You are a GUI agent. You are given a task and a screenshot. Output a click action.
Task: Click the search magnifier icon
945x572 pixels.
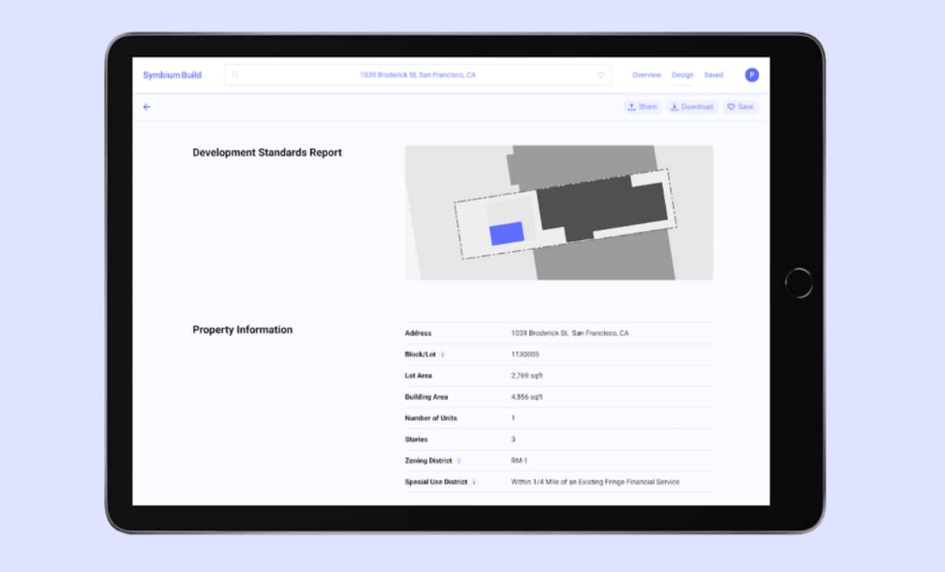pos(235,75)
